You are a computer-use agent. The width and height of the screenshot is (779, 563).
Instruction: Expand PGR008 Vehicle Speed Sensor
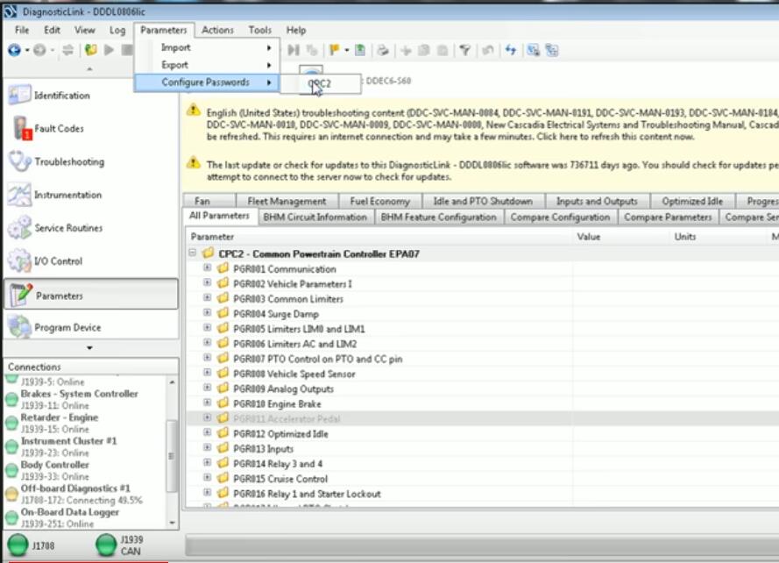(207, 373)
